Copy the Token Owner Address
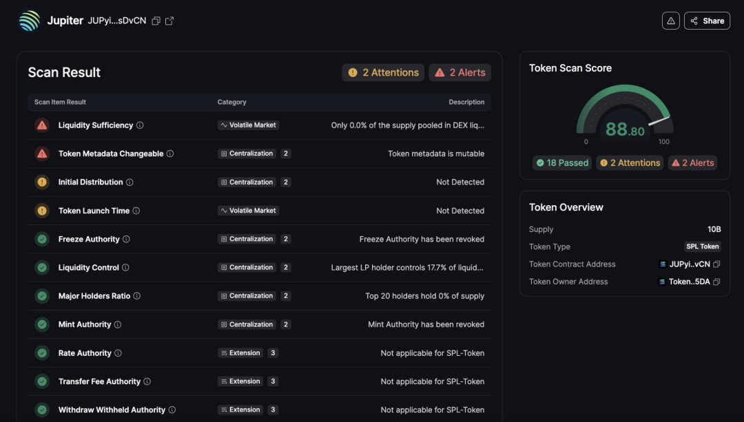The height and width of the screenshot is (422, 744). pos(717,282)
